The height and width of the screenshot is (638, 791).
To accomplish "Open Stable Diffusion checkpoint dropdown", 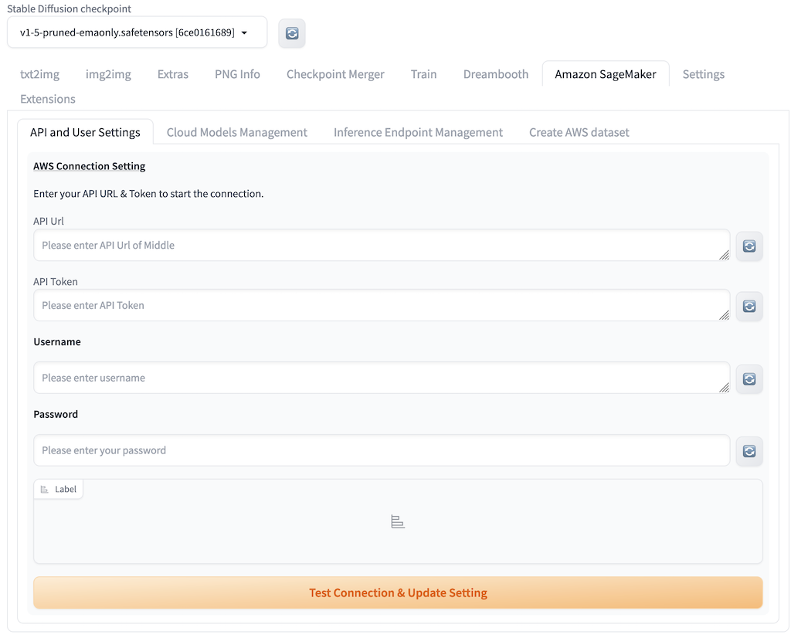I will (x=137, y=33).
